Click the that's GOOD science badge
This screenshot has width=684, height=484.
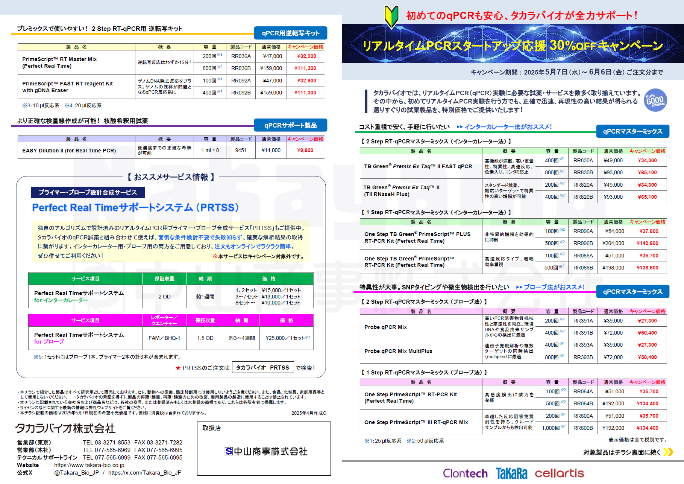(655, 100)
